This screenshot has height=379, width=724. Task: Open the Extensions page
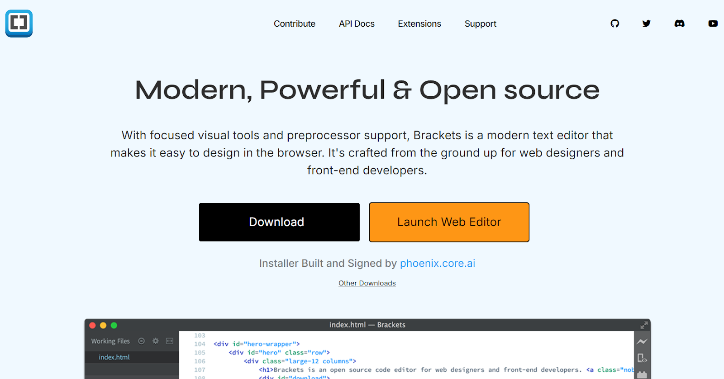click(x=419, y=24)
